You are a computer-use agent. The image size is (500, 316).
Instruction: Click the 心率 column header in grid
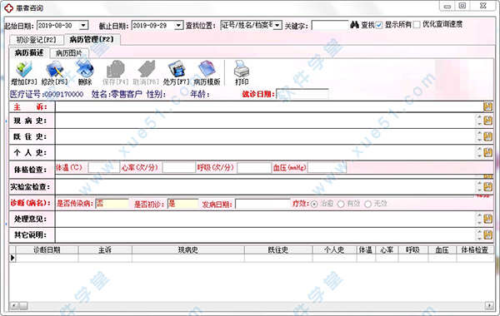coord(387,250)
